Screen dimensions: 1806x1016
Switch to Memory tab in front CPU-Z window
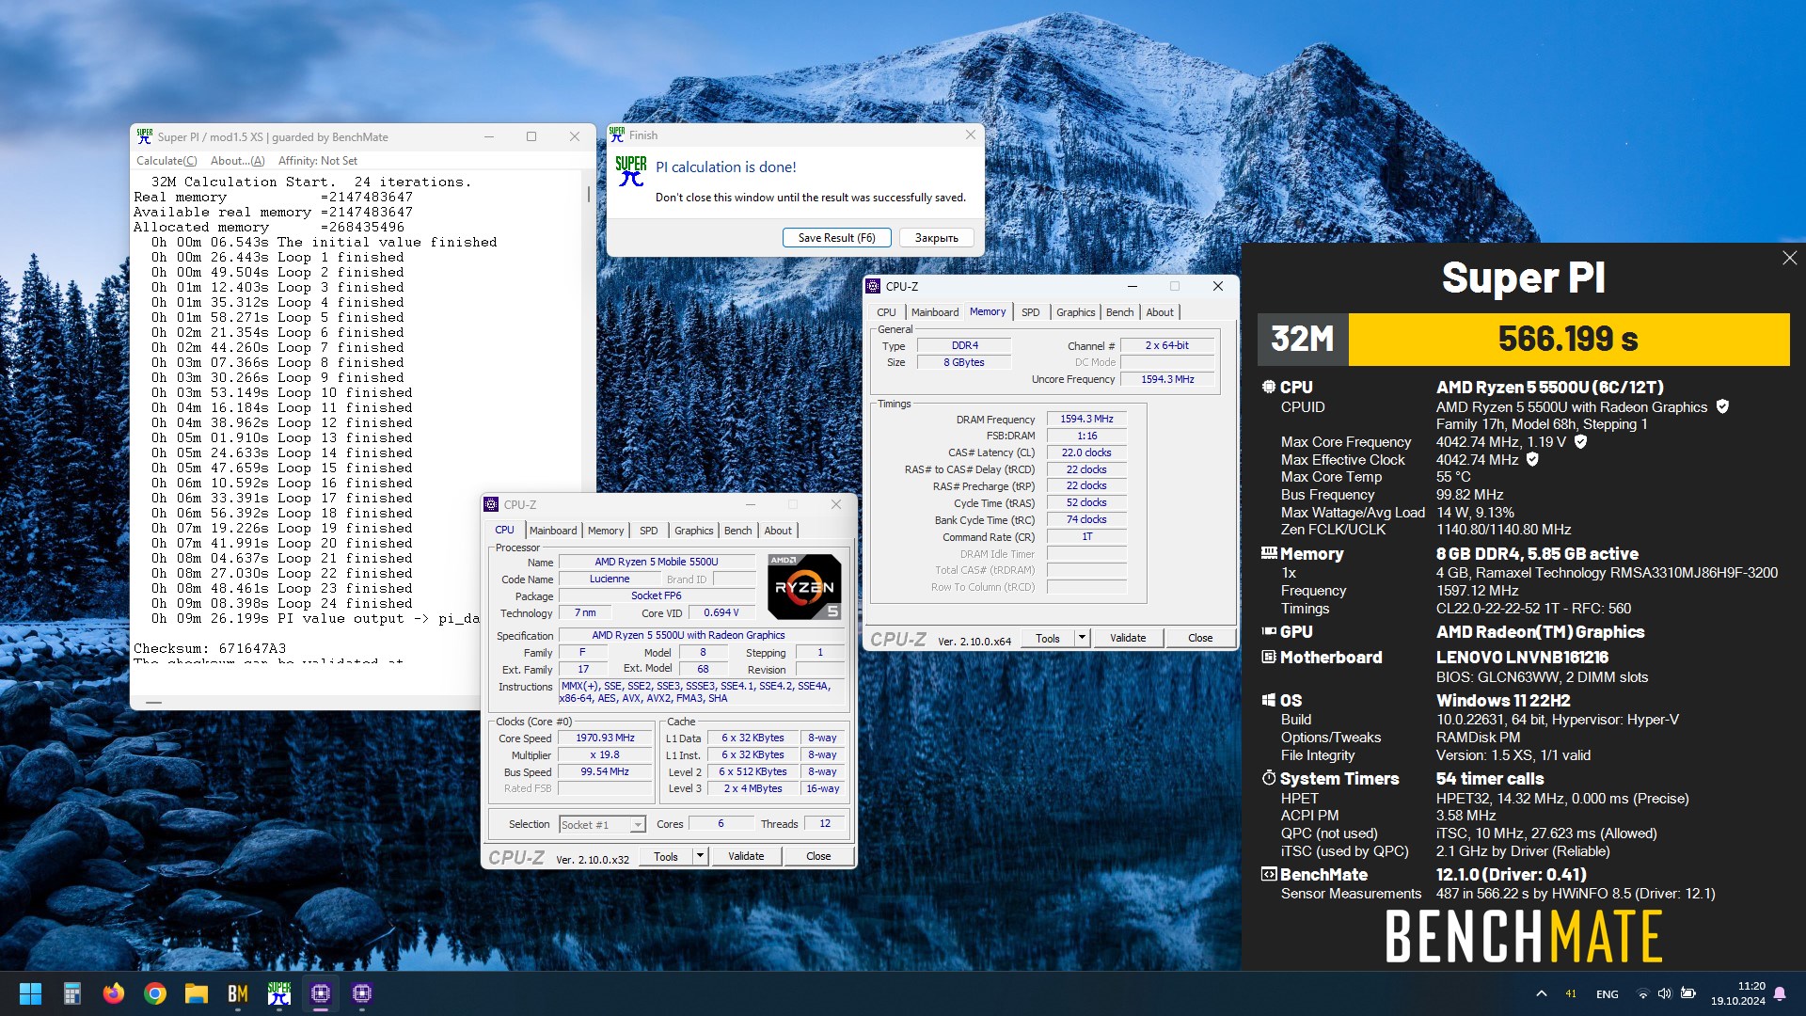(x=606, y=531)
